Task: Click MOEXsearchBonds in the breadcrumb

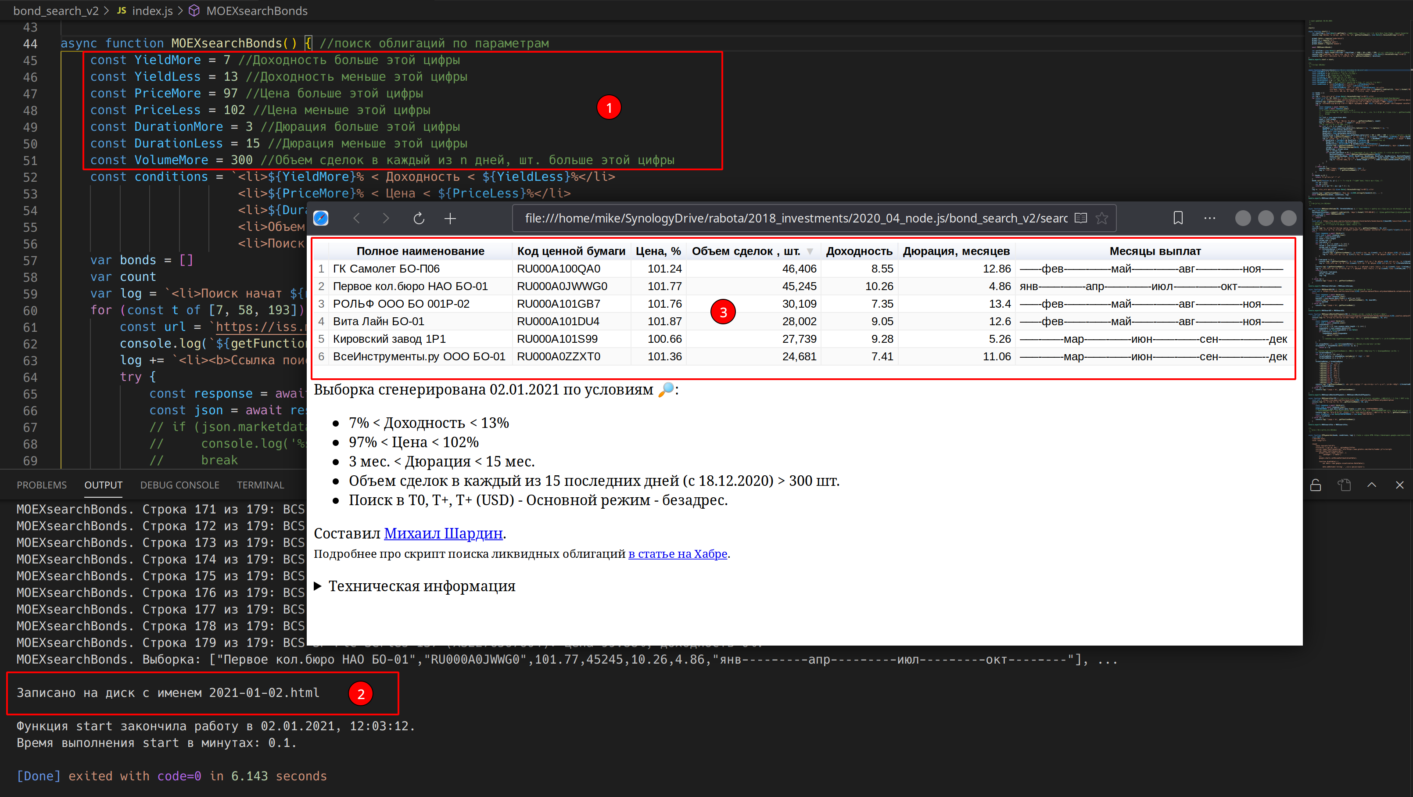Action: point(257,11)
